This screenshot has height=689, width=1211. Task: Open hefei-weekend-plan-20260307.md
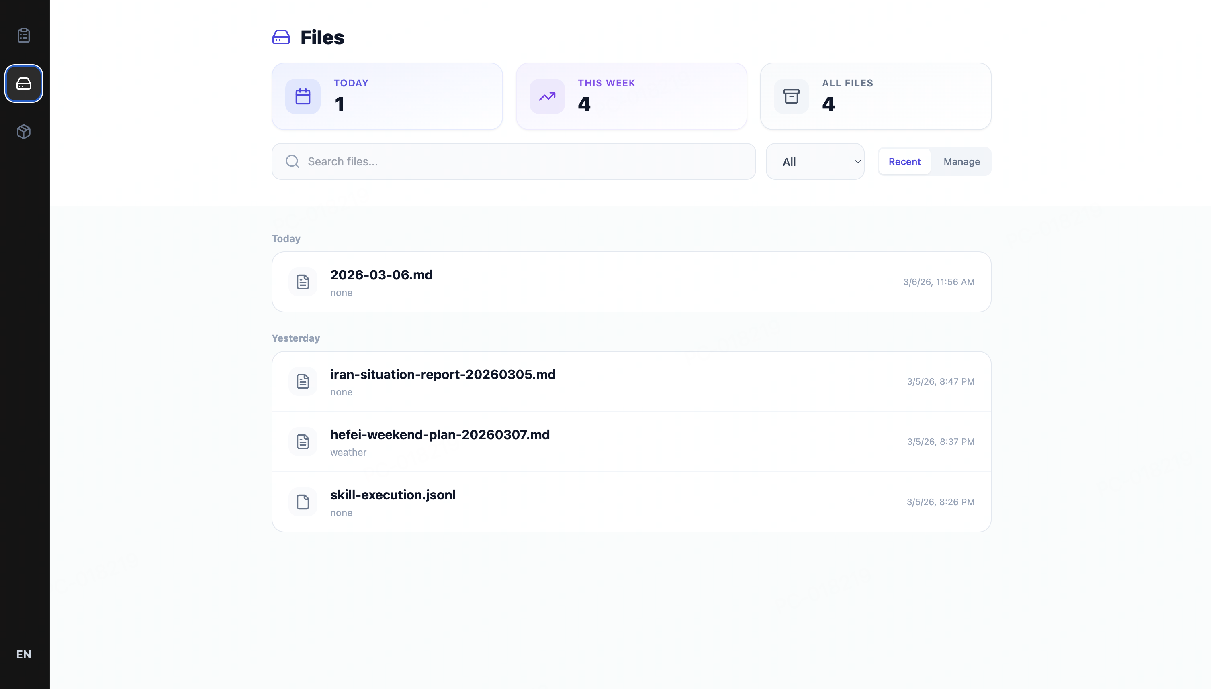click(x=440, y=434)
